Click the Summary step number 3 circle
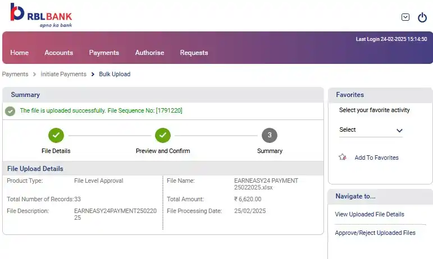433x259 pixels. [x=270, y=135]
